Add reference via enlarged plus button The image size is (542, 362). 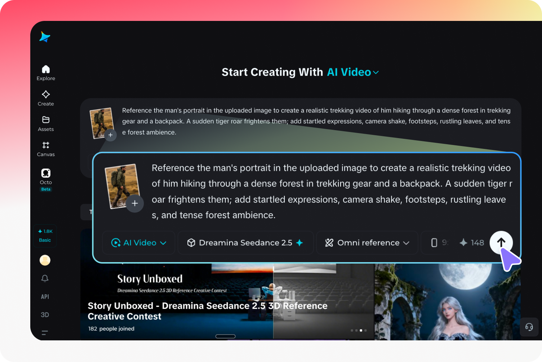(x=135, y=203)
